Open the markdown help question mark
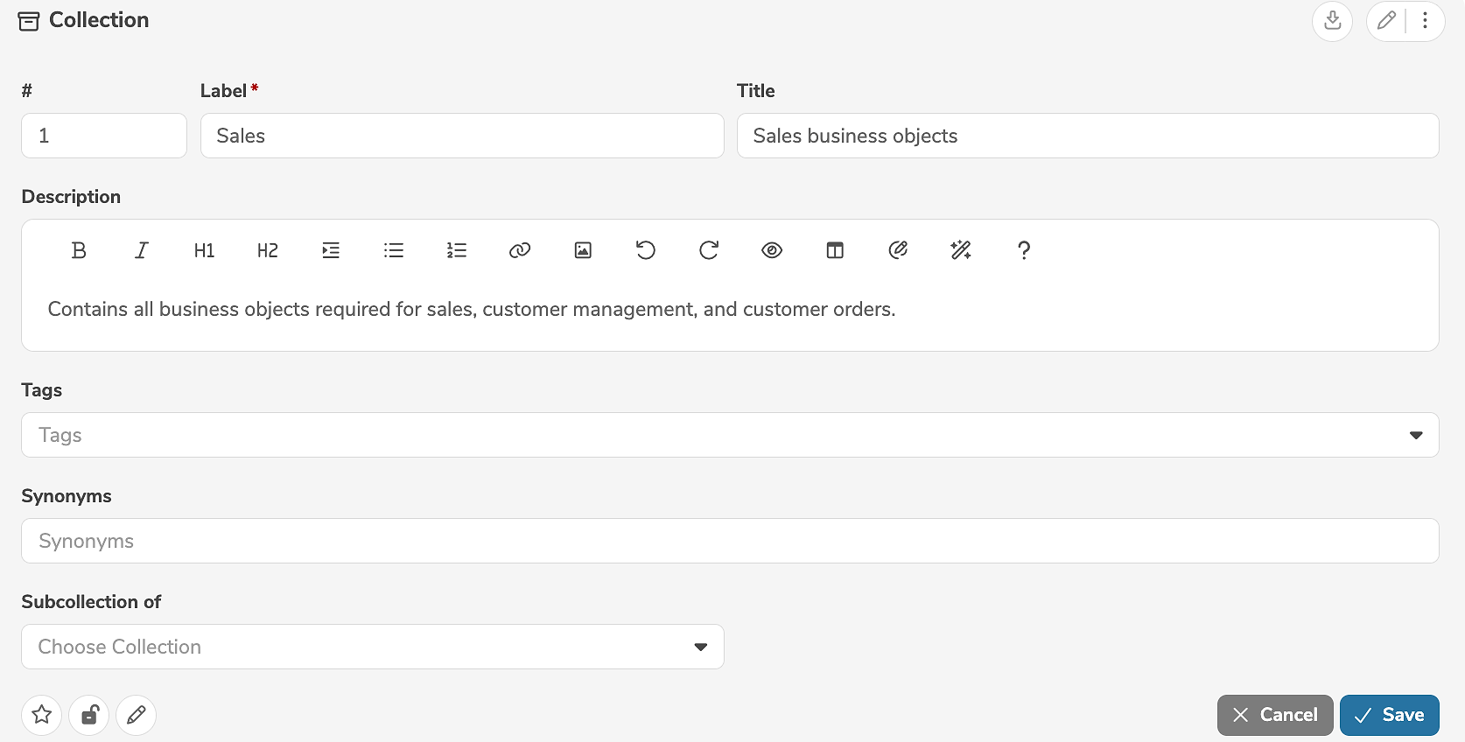The height and width of the screenshot is (742, 1465). point(1024,251)
